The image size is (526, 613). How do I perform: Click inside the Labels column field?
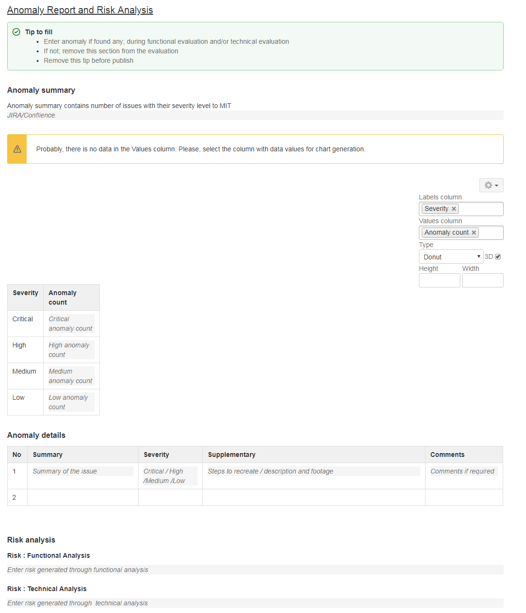[x=480, y=209]
